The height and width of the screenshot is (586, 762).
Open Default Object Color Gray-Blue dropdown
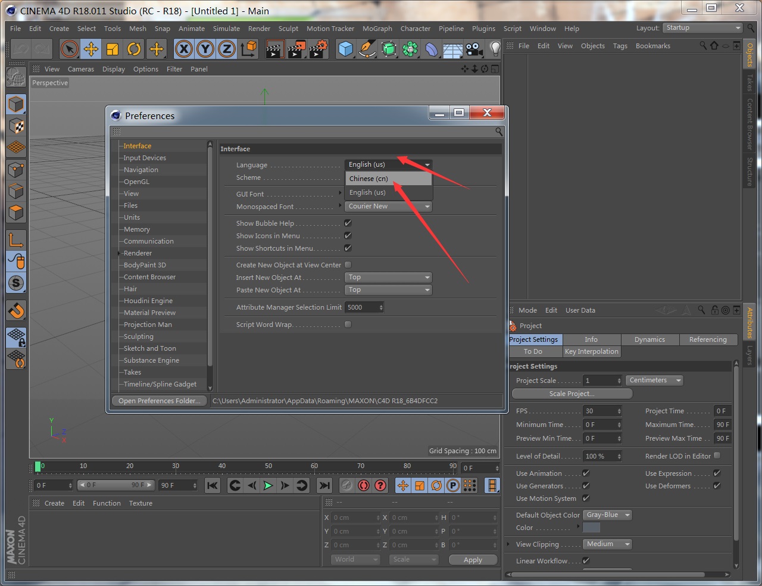coord(607,515)
